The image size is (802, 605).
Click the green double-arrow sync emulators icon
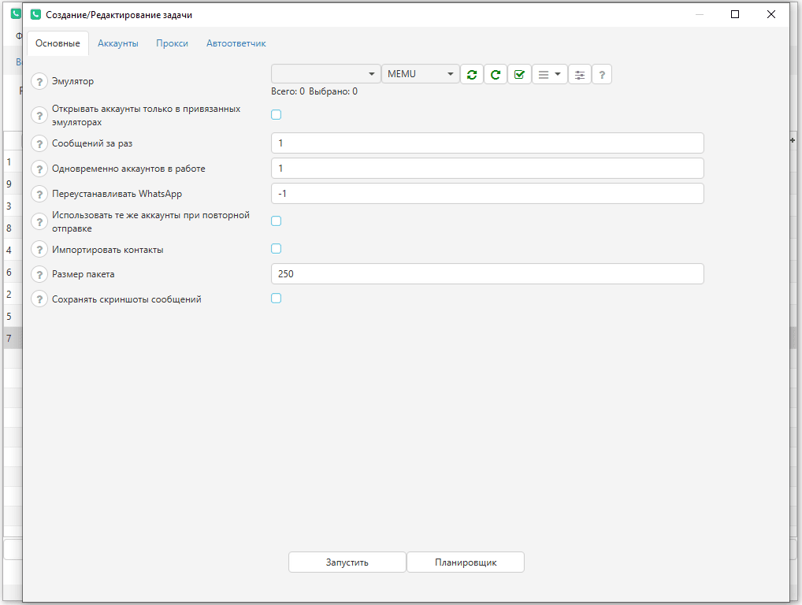[x=472, y=75]
